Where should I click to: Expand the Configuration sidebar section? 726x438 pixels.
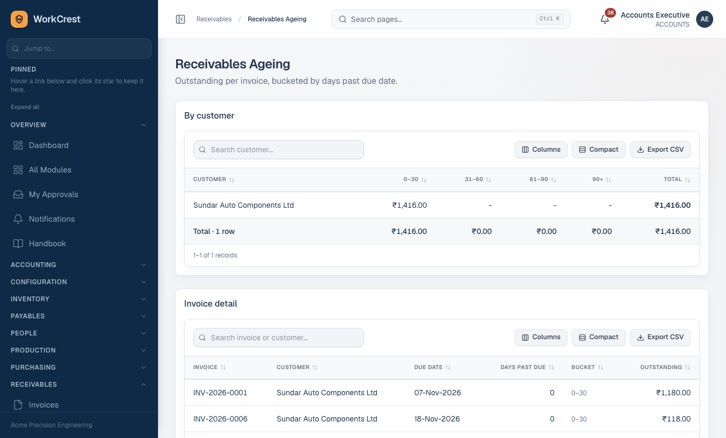point(79,282)
